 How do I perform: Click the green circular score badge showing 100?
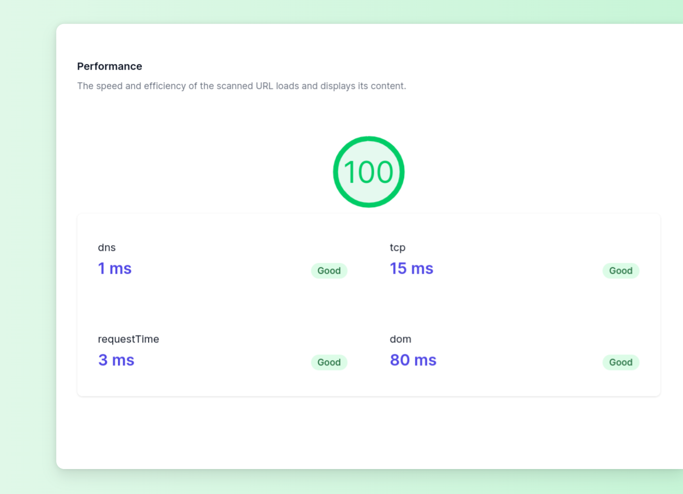coord(368,172)
